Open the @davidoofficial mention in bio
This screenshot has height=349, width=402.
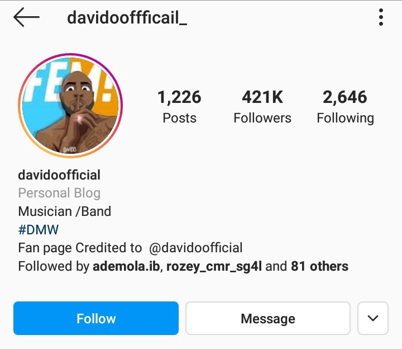195,248
